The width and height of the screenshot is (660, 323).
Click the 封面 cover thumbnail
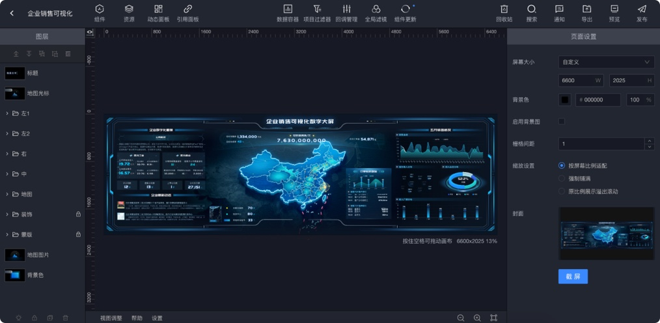(606, 233)
